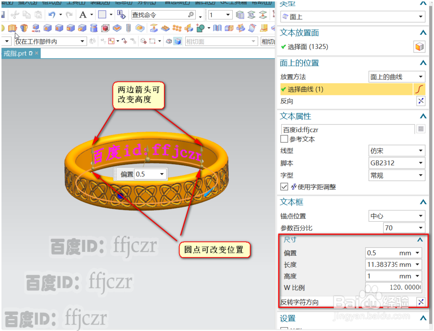Viewport: 434px width, 331px height.
Task: Click the Undo arrow icon in the toolbar
Action: point(52,14)
